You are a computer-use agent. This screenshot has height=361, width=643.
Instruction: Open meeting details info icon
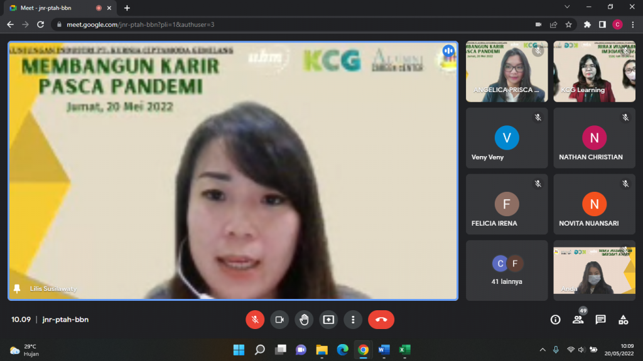(x=555, y=320)
